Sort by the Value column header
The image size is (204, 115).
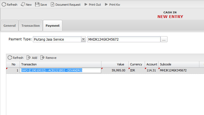tap(115, 64)
